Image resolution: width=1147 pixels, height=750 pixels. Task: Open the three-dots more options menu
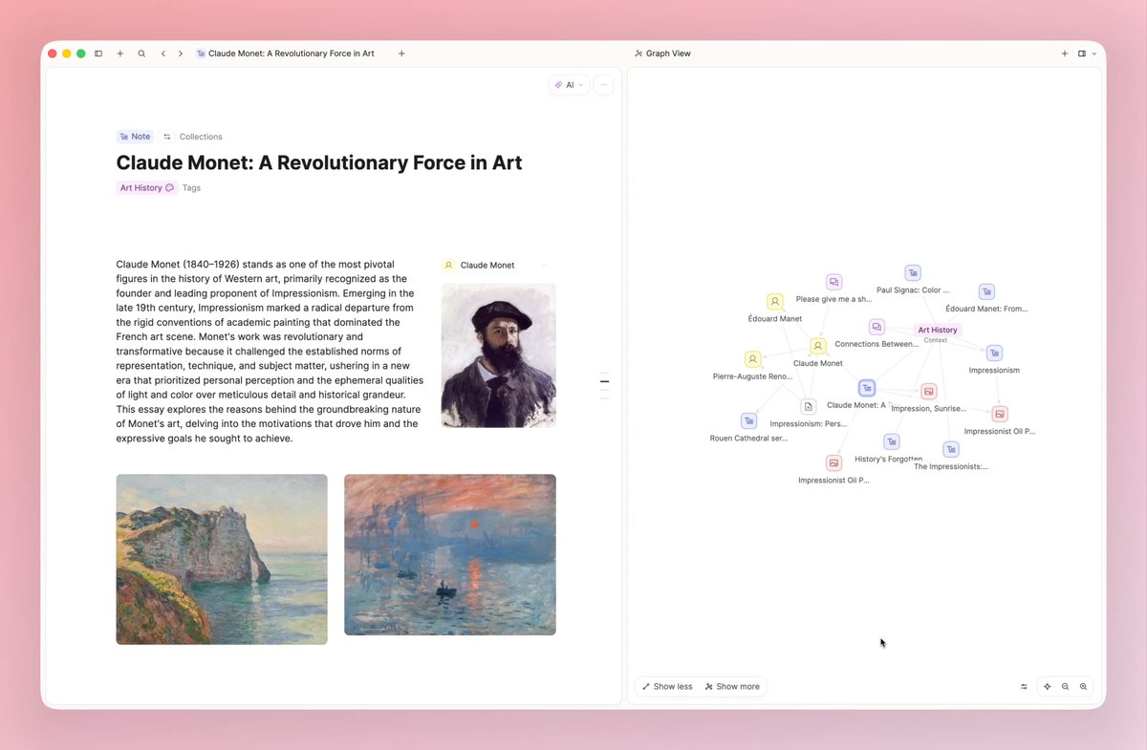tap(603, 85)
